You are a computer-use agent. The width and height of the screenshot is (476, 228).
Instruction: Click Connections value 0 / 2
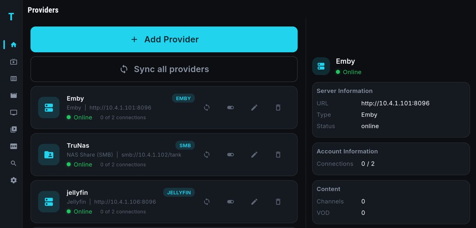368,164
